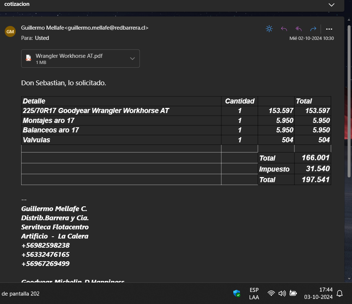Image resolution: width=352 pixels, height=304 pixels.
Task: Click the Impuesto label cell
Action: tap(276, 169)
